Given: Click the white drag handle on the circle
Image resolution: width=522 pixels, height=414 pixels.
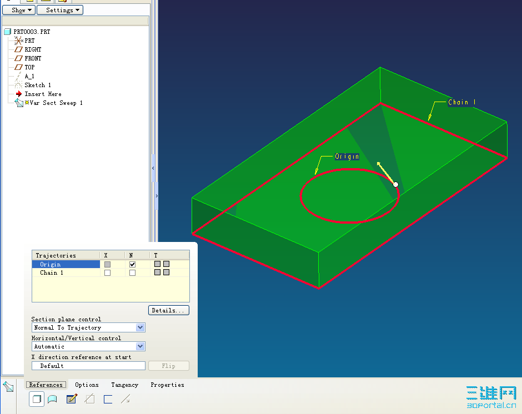Looking at the screenshot, I should coord(395,184).
